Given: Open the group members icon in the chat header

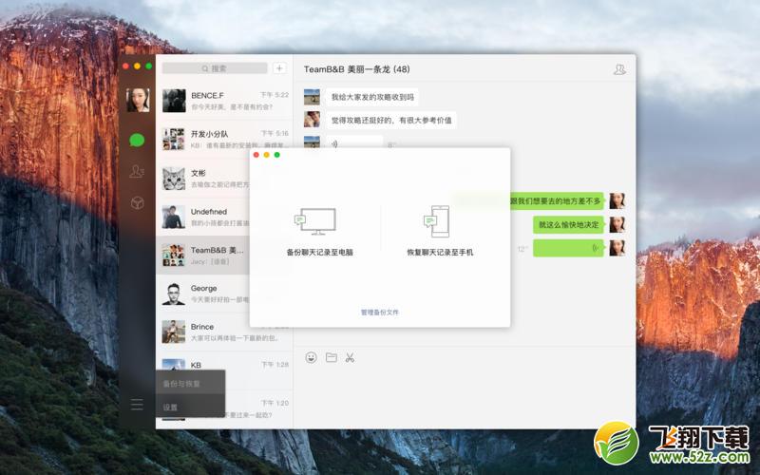Looking at the screenshot, I should click(619, 69).
